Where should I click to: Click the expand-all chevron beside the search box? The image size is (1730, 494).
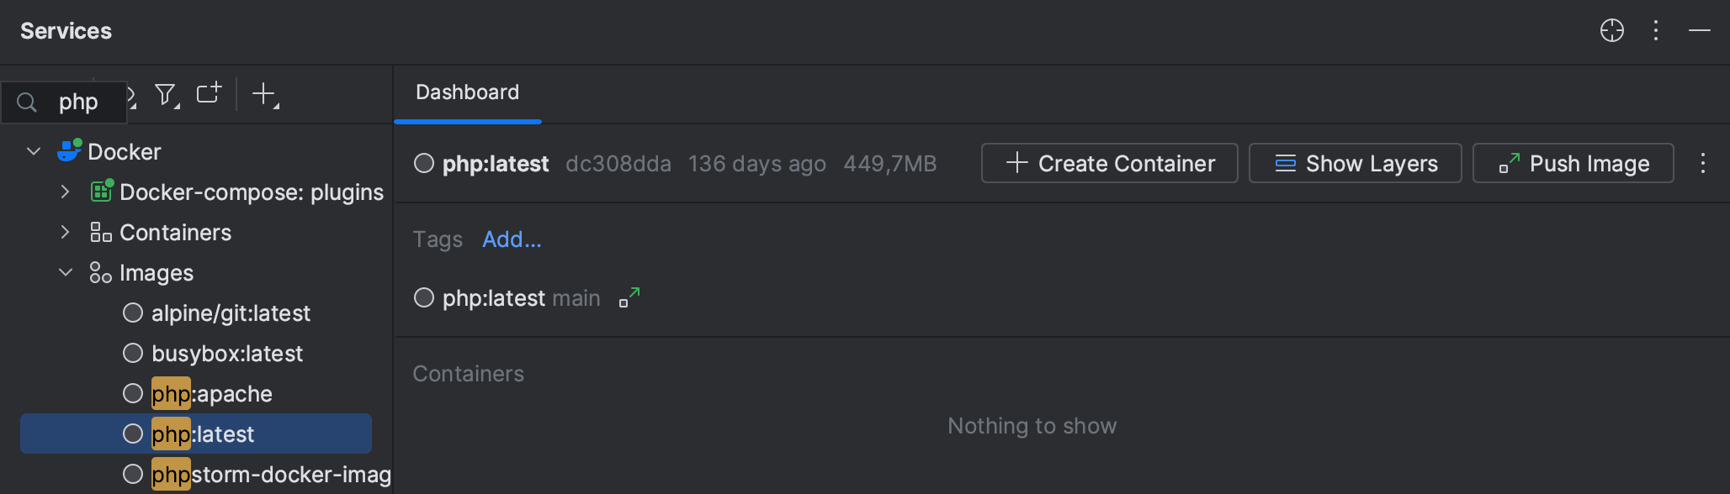133,95
